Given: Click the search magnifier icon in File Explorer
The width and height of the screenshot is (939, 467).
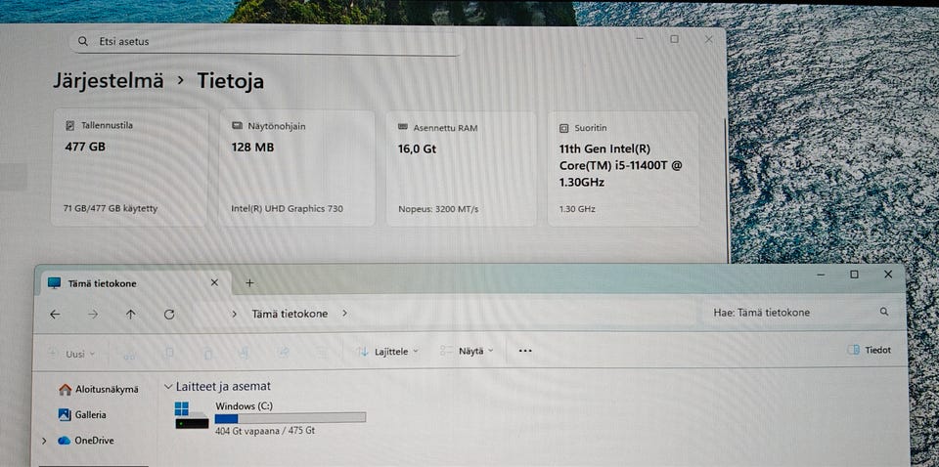Looking at the screenshot, I should click(884, 312).
